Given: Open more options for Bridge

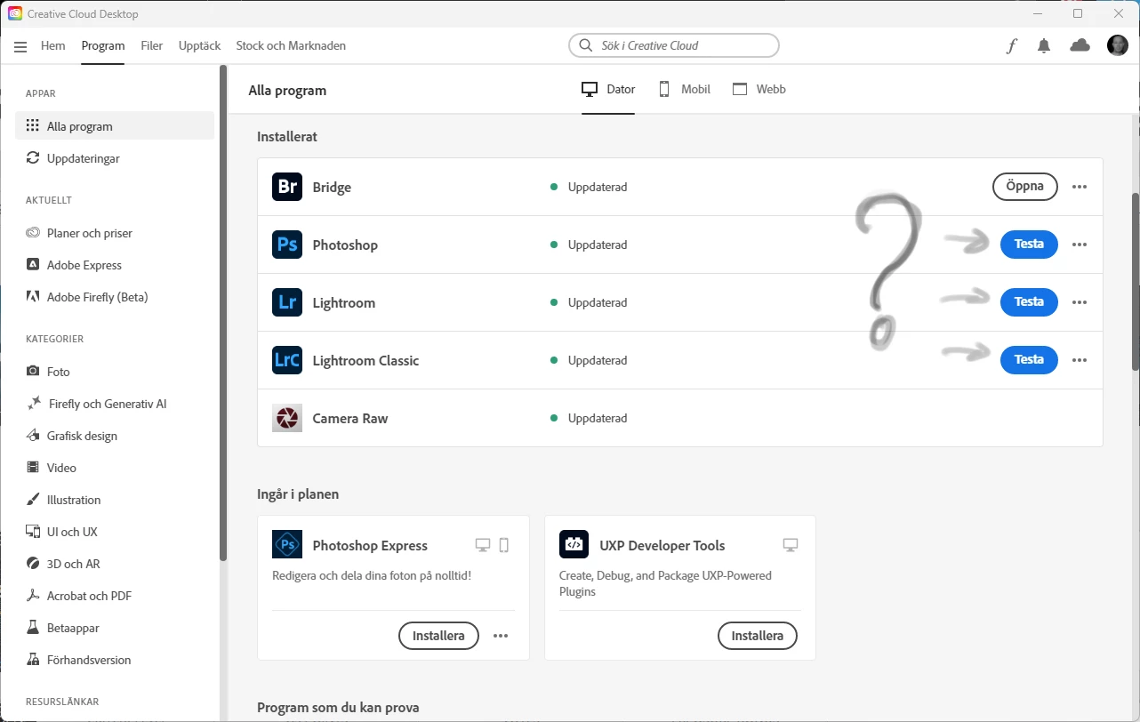Looking at the screenshot, I should (1080, 187).
